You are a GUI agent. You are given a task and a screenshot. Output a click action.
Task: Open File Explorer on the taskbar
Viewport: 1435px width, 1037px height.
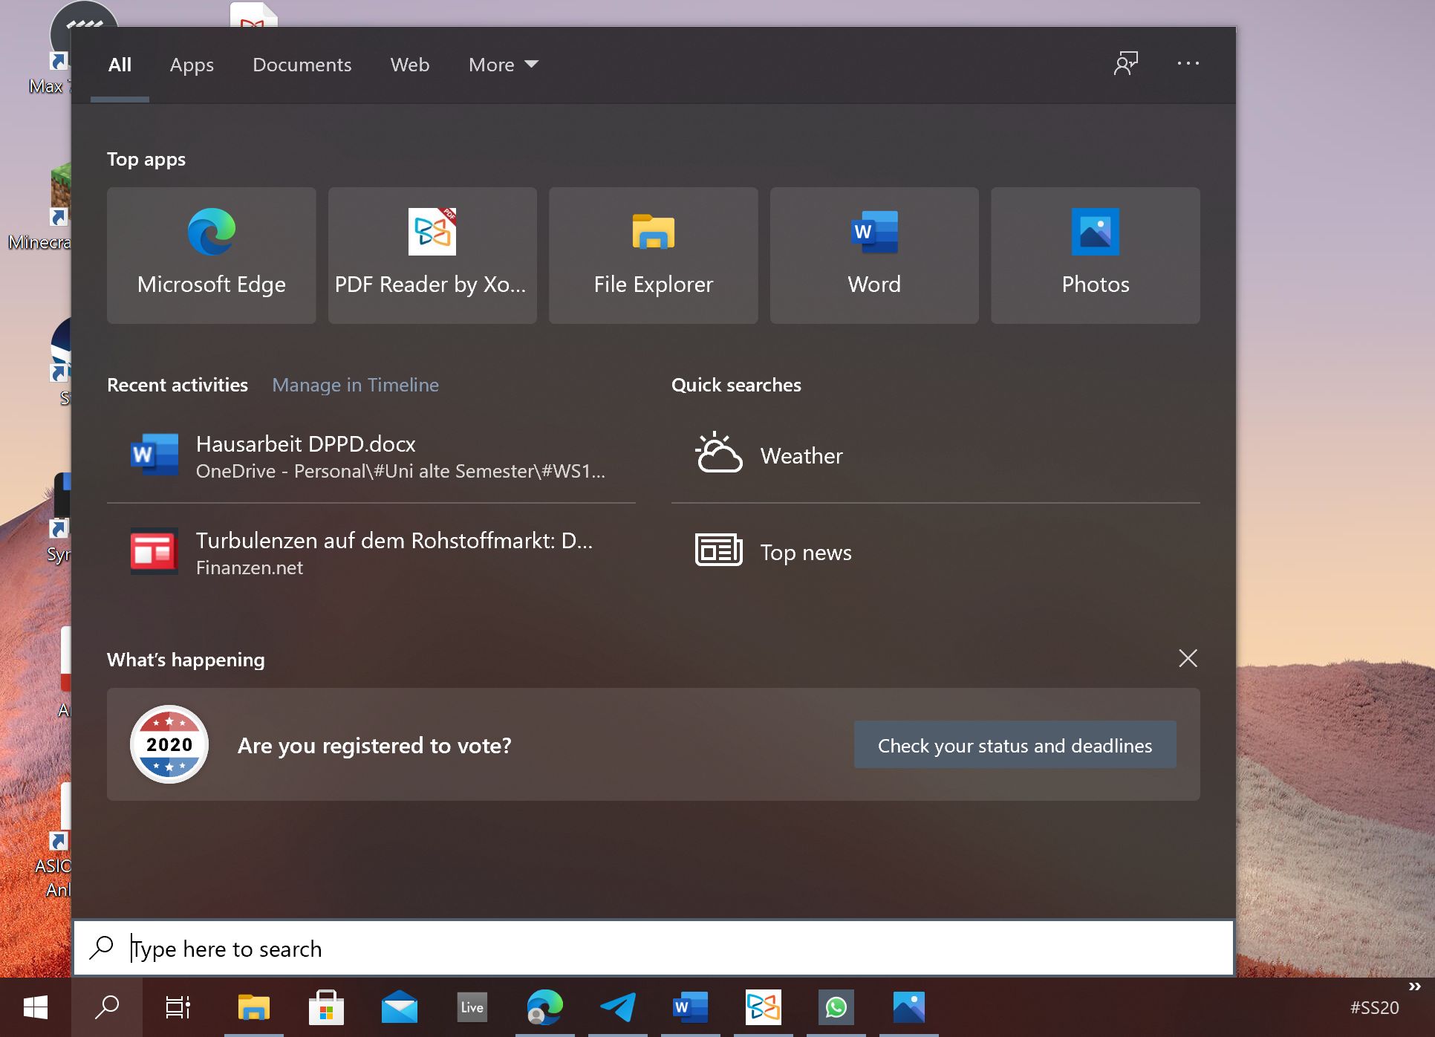[254, 1007]
